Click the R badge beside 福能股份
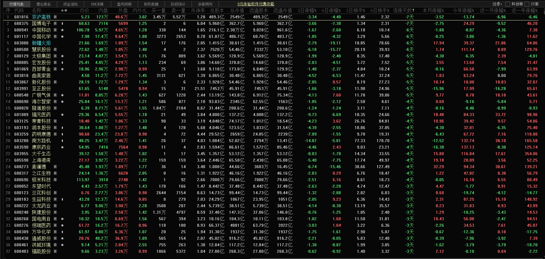This screenshot has height=259, width=545. (x=55, y=252)
